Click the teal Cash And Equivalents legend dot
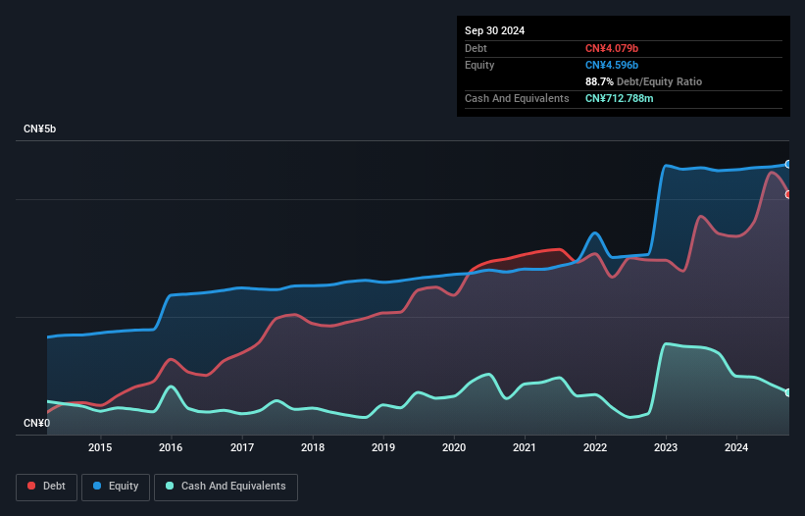Image resolution: width=805 pixels, height=516 pixels. pyautogui.click(x=170, y=486)
